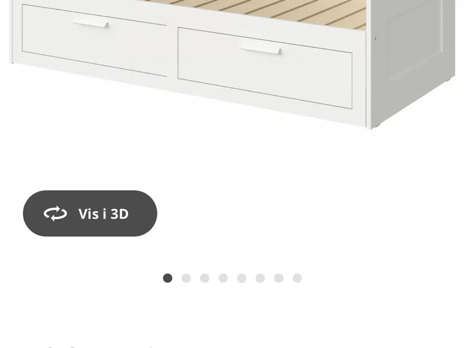
Task: Show the fourth image via carousel dot
Action: click(223, 278)
